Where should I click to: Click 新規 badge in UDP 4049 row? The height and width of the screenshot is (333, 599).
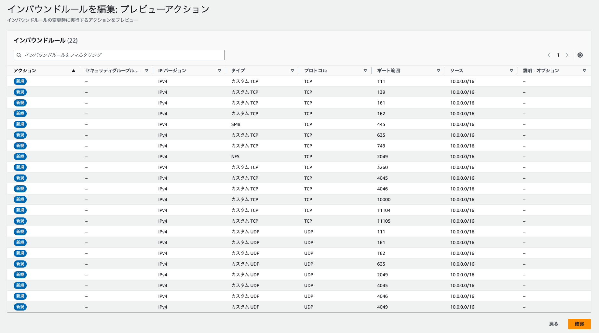click(x=20, y=307)
